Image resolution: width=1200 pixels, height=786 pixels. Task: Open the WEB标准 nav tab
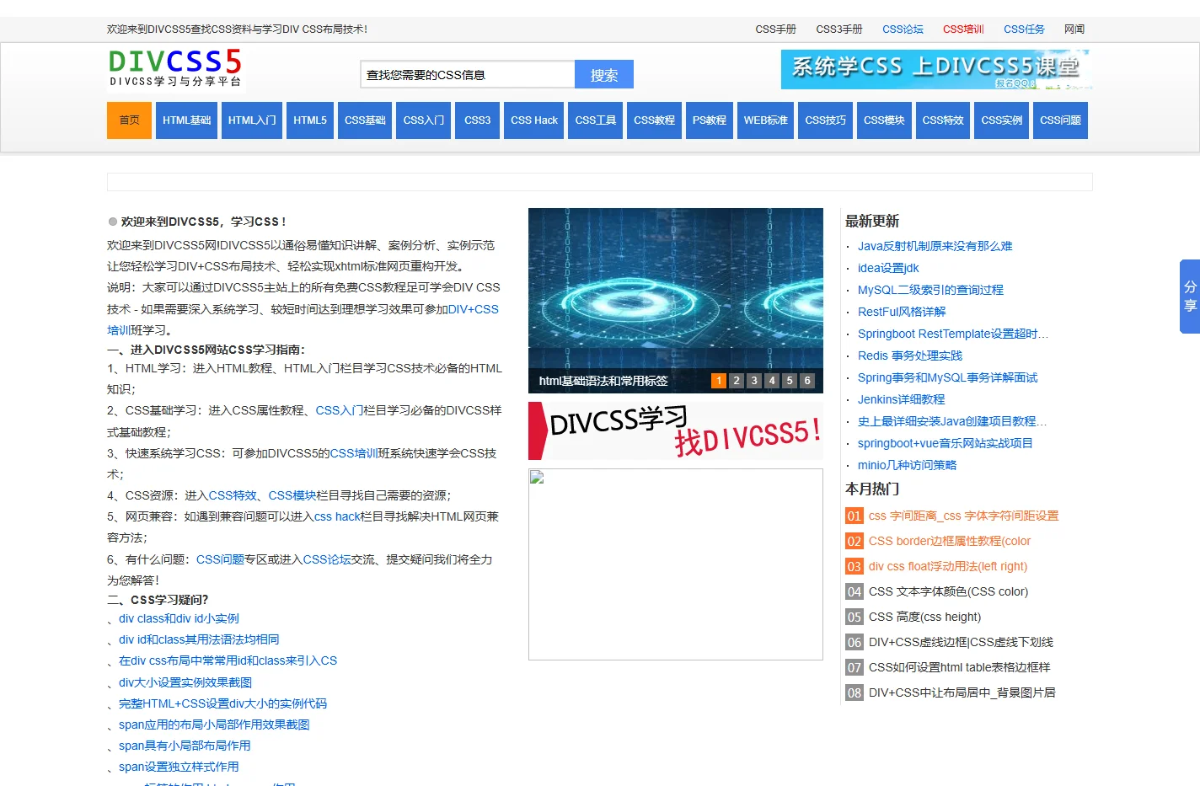point(766,120)
